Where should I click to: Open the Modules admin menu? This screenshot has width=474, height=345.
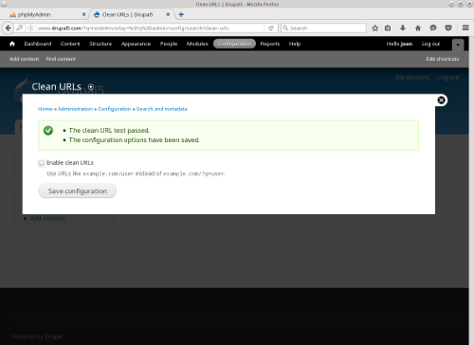197,44
